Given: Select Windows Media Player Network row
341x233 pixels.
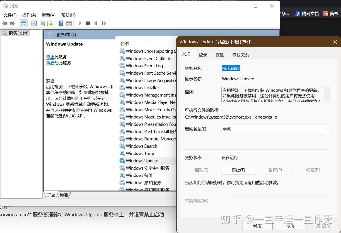Looking at the screenshot, I should coord(148,102).
